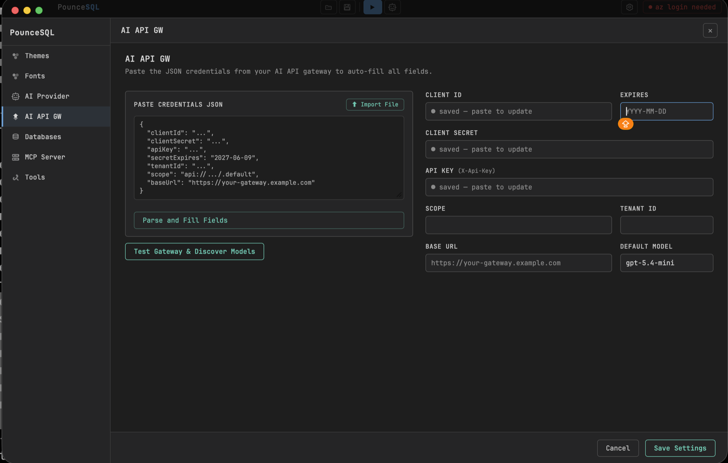The image size is (728, 463).
Task: Open the MCP Server settings section
Action: [x=56, y=157]
